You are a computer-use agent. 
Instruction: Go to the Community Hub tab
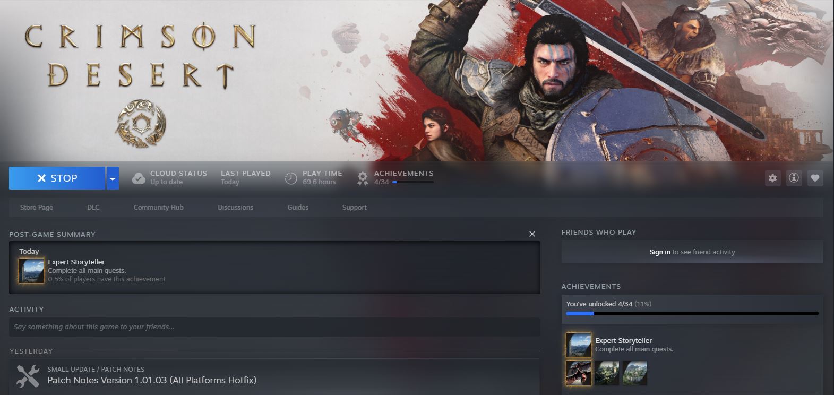[x=159, y=207]
